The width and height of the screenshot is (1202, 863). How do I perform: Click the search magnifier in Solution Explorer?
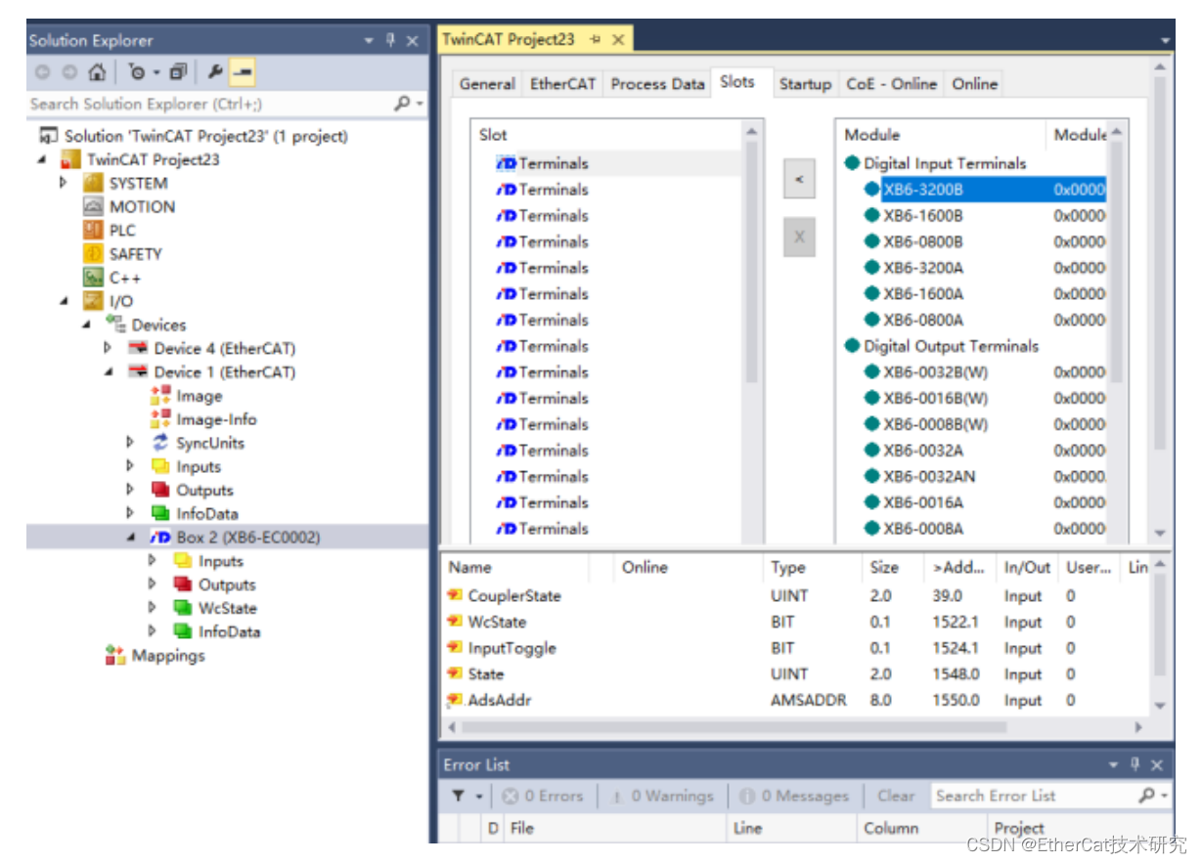402,103
